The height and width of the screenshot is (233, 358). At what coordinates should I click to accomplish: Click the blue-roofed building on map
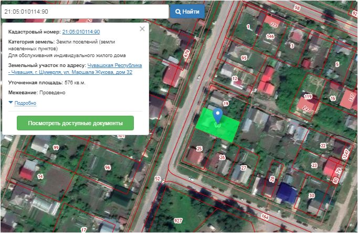287,192
